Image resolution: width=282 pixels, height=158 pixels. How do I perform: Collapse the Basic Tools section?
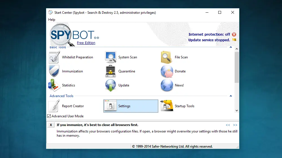[x=231, y=47]
